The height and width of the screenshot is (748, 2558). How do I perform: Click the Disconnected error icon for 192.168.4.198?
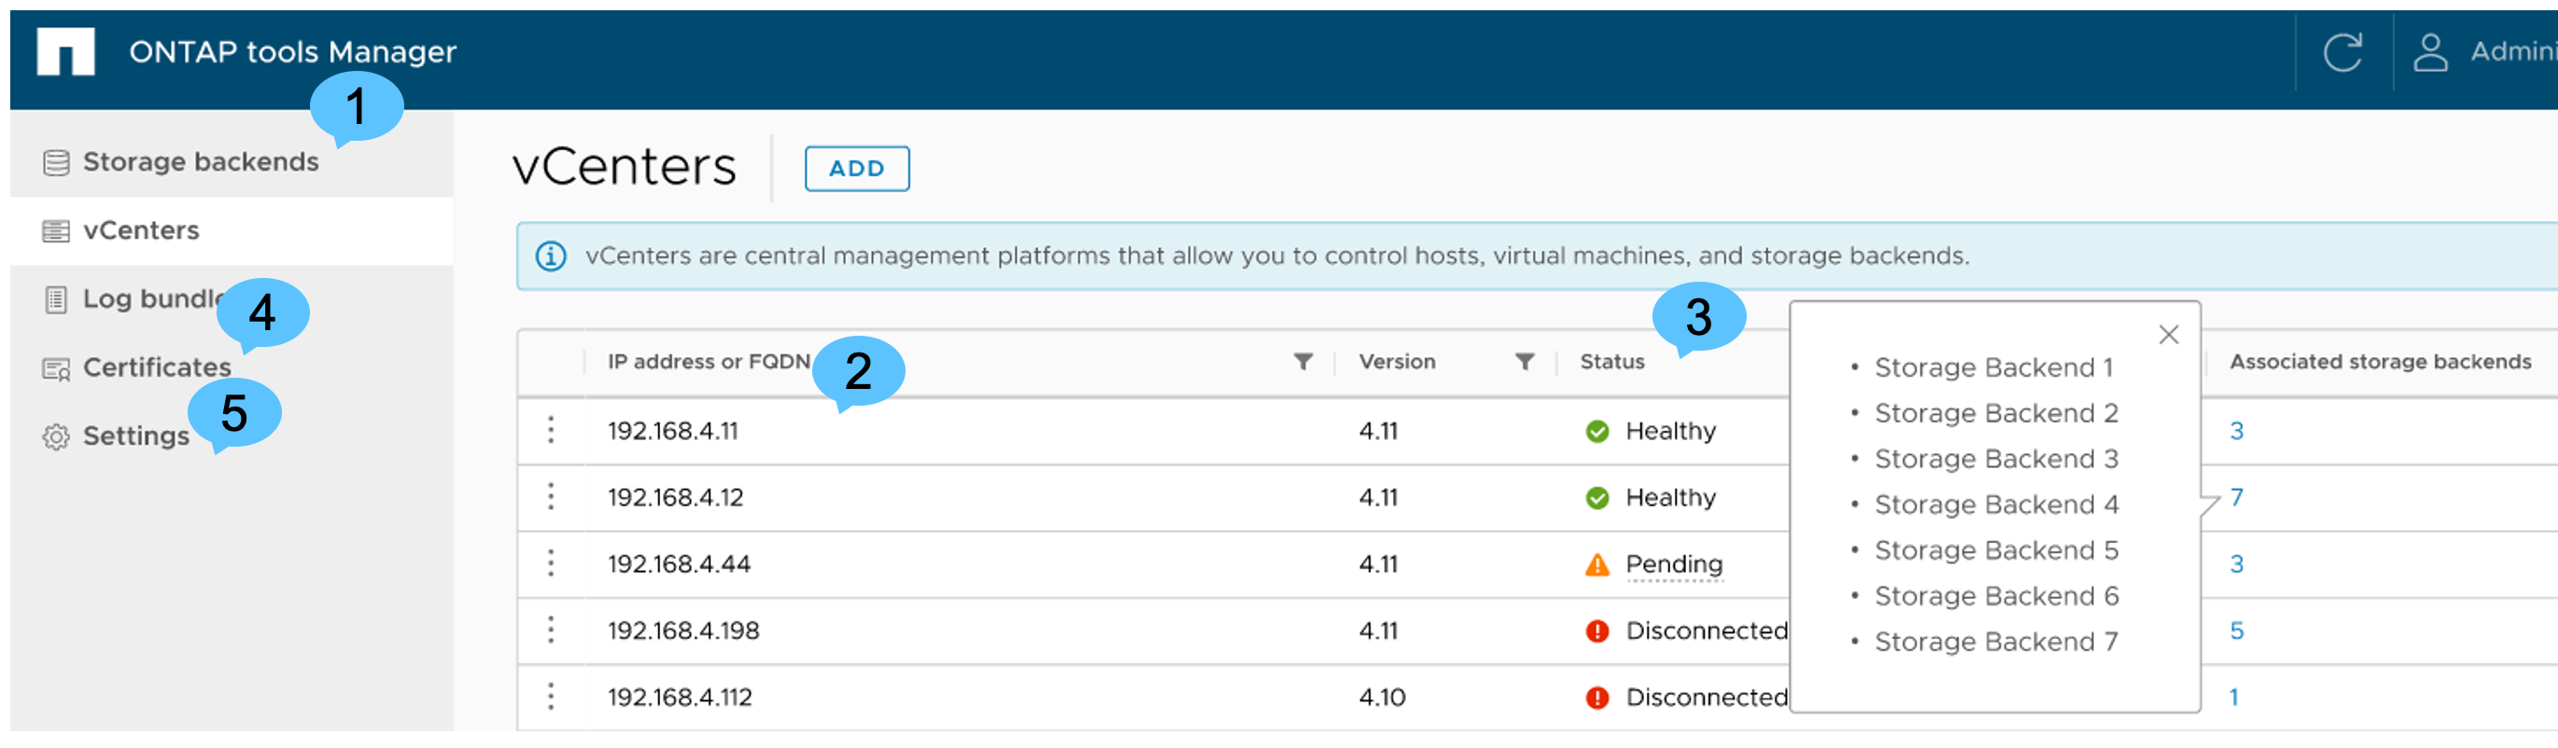[x=1596, y=630]
